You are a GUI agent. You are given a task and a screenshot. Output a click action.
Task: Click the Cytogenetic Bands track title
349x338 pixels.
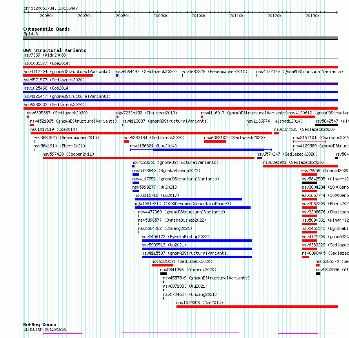[47, 29]
